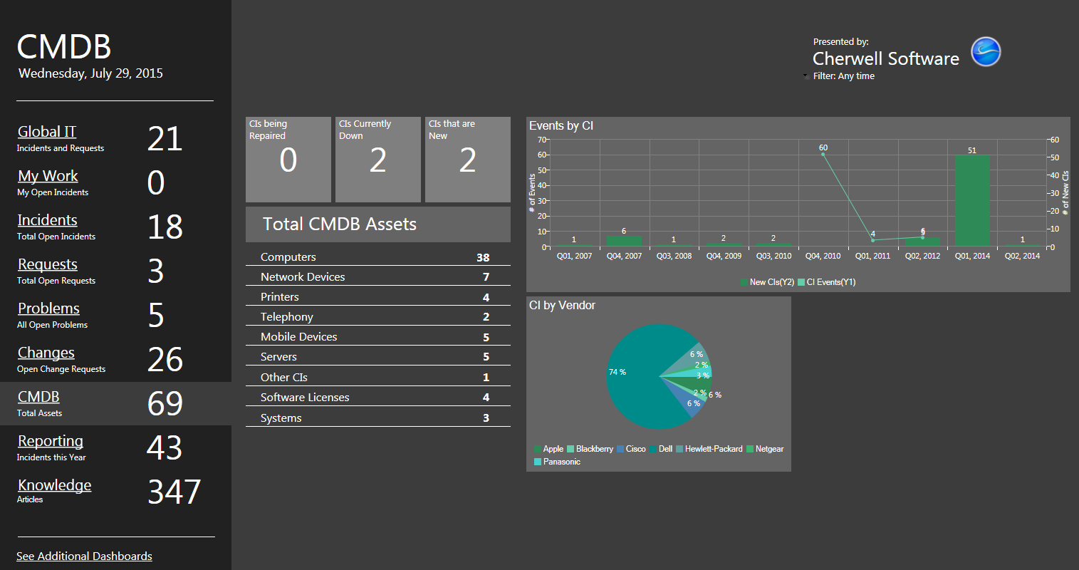Switch to the Reporting dashboard
Viewport: 1079px width, 570px height.
[x=50, y=441]
